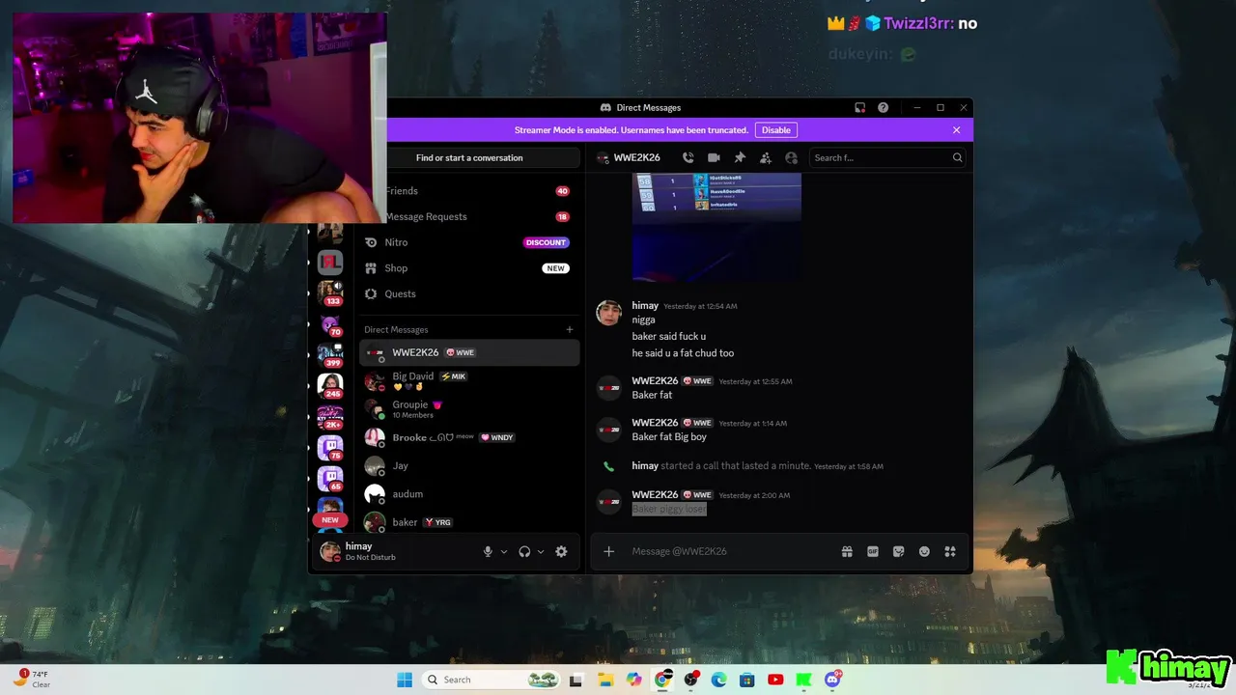Show the user profile panel icon
This screenshot has width=1236, height=695.
coord(792,157)
